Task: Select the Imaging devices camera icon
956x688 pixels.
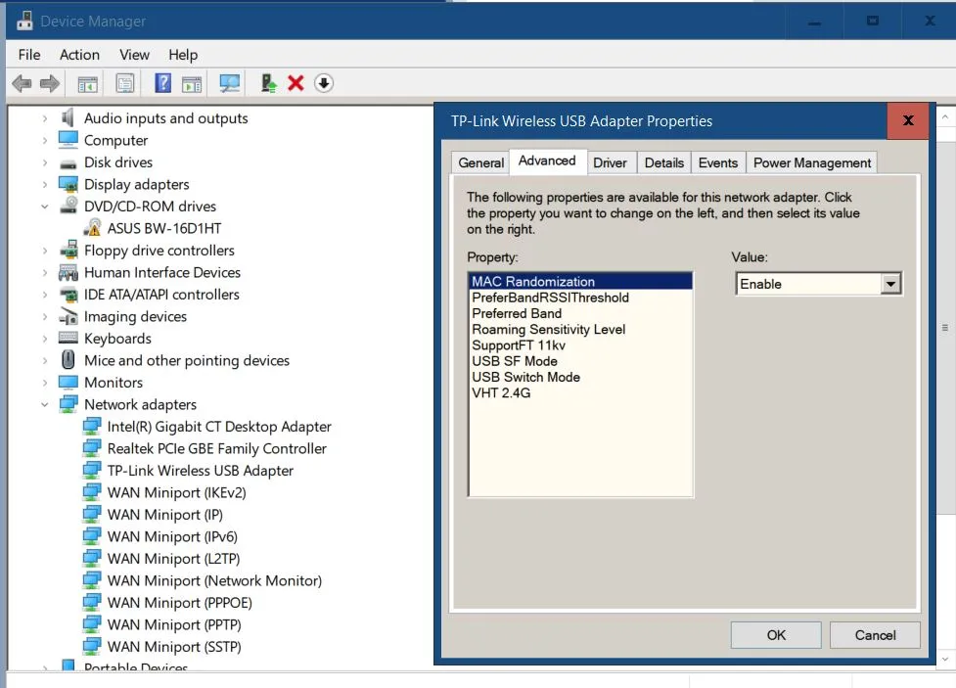Action: [68, 316]
